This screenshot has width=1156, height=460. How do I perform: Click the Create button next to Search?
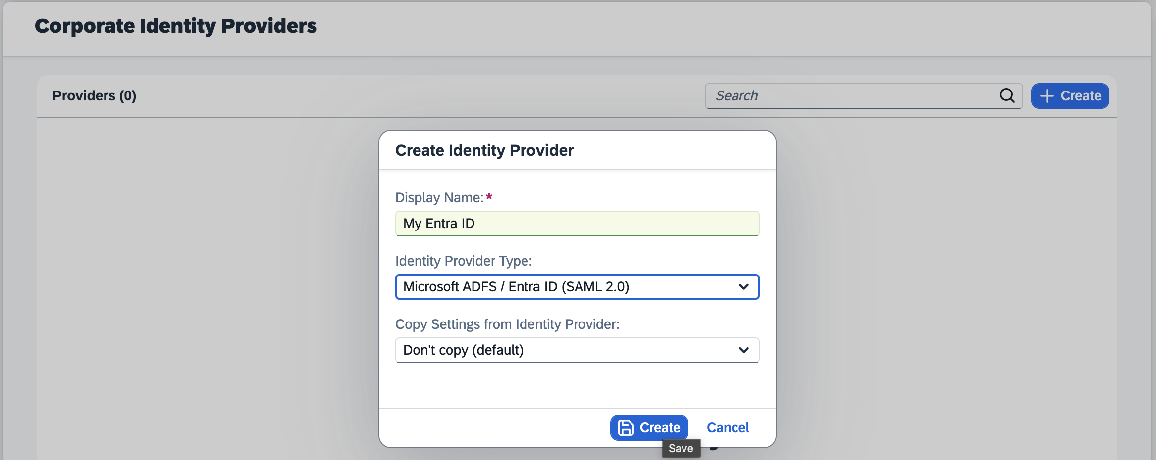tap(1070, 96)
